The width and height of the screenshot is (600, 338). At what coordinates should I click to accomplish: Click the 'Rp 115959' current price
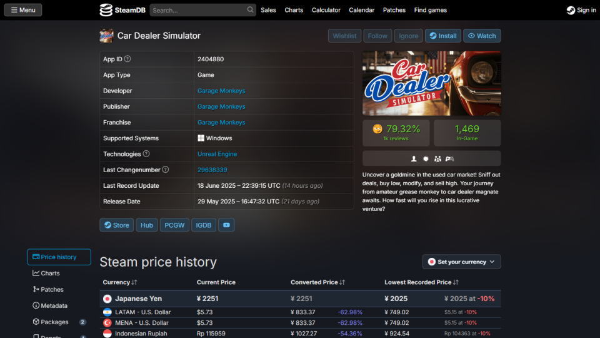click(x=211, y=334)
